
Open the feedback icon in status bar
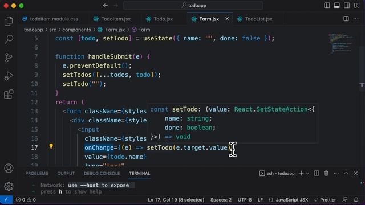[x=345, y=200]
